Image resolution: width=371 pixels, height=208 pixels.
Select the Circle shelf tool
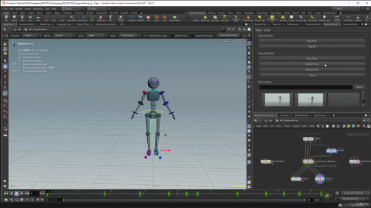[x=62, y=18]
